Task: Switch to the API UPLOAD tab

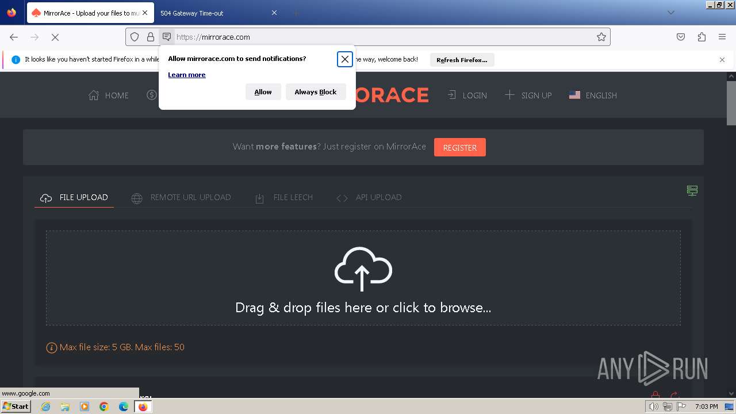Action: click(369, 197)
